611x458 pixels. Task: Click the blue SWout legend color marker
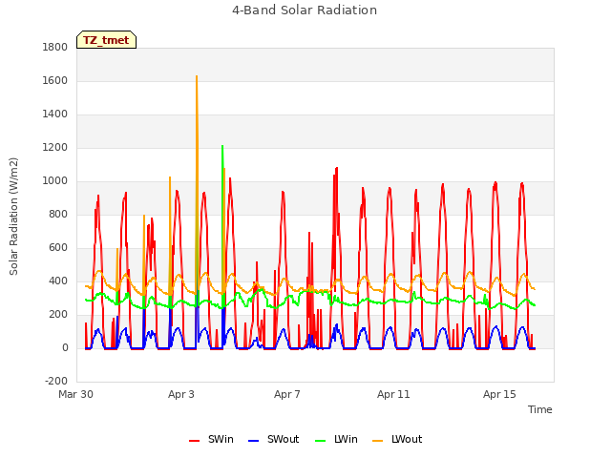click(253, 441)
